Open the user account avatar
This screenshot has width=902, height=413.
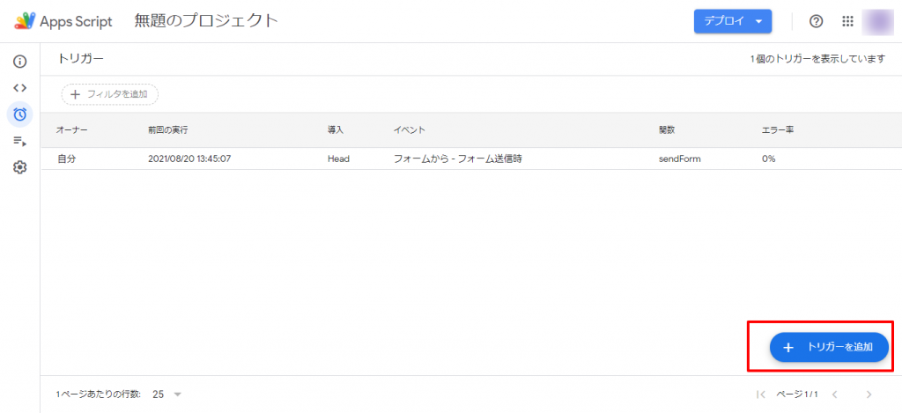[x=877, y=21]
